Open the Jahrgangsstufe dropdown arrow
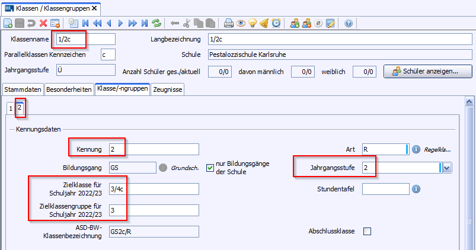Viewport: 476px width, 250px height. 447,168
